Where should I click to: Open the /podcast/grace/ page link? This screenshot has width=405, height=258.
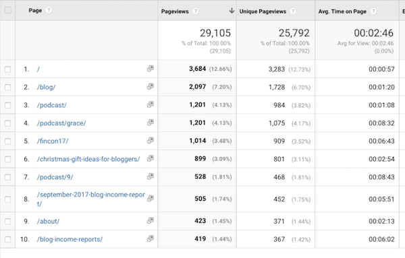tap(61, 123)
